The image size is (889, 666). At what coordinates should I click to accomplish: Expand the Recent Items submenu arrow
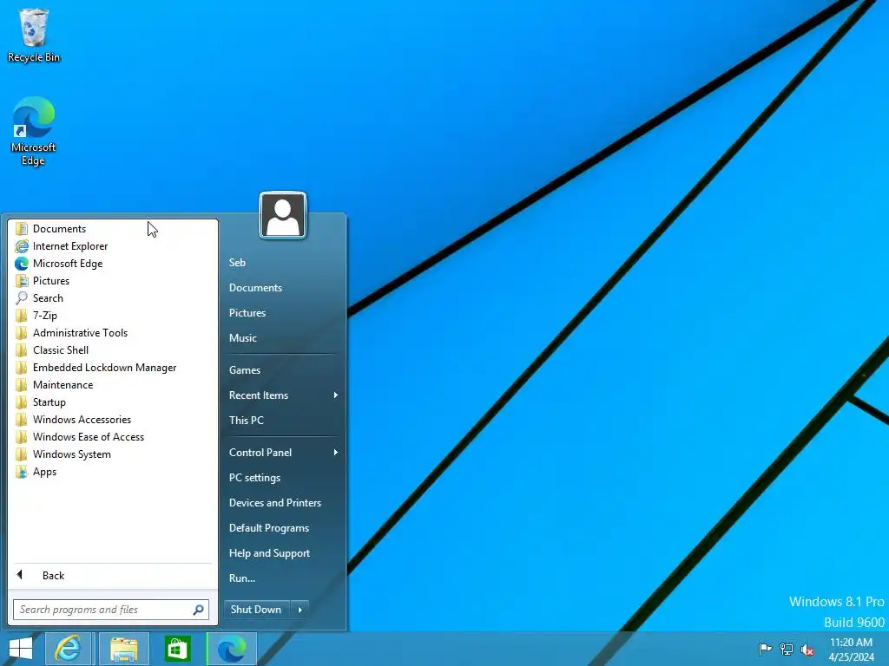coord(336,395)
